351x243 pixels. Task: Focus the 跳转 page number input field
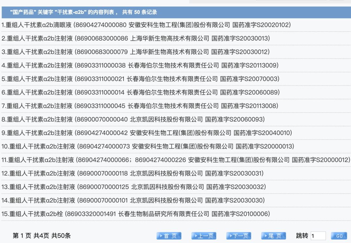tap(318, 236)
